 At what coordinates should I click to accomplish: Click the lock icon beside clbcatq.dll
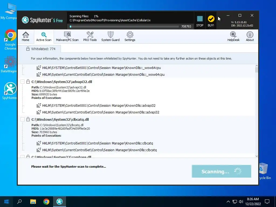[28, 119]
